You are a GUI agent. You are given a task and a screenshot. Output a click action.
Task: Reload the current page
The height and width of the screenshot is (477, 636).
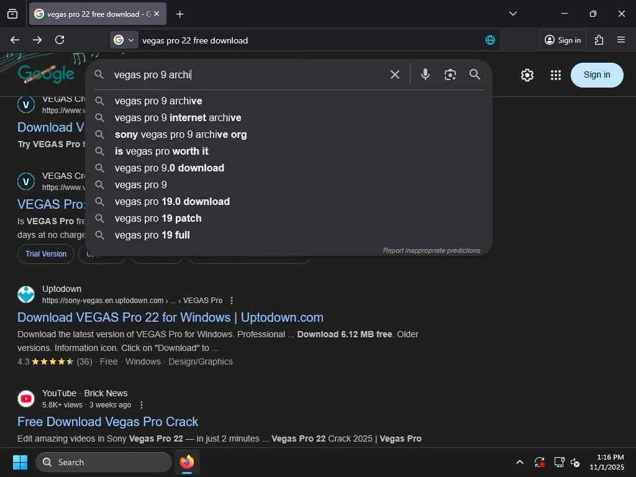(60, 40)
